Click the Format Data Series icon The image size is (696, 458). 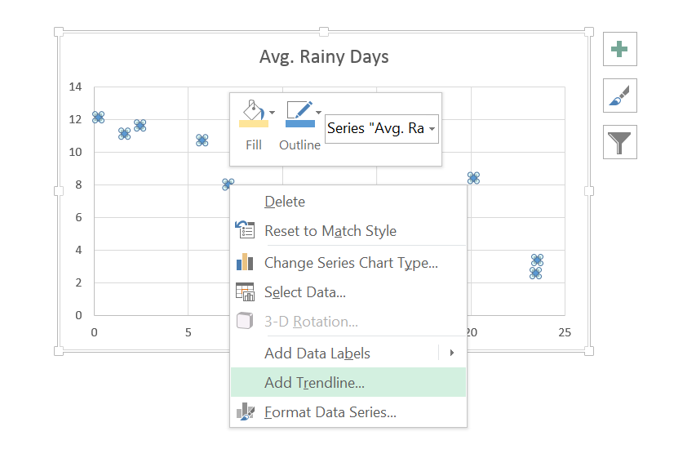tap(245, 412)
